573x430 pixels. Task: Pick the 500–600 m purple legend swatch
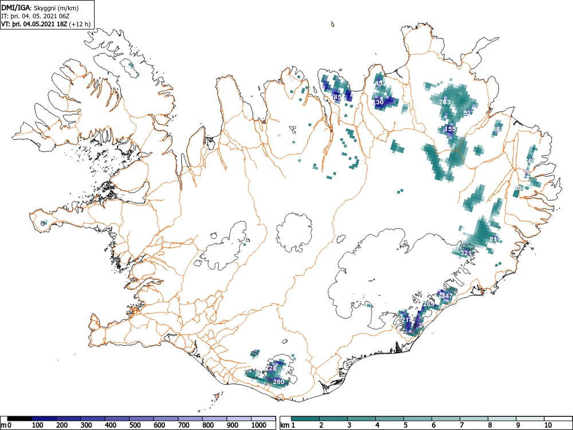tap(142, 419)
